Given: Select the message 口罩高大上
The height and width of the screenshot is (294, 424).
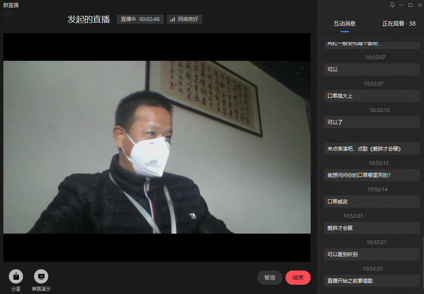Looking at the screenshot, I should [372, 96].
